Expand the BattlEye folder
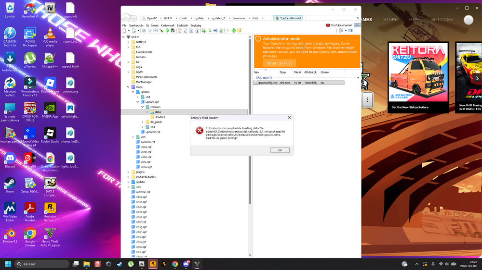 point(129,42)
